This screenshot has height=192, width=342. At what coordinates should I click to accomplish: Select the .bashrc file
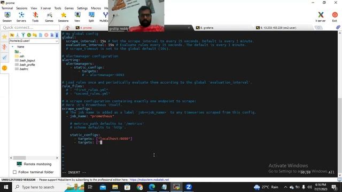click(21, 69)
